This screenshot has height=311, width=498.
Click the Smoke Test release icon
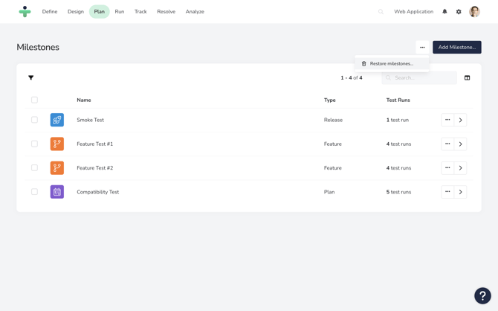[57, 120]
